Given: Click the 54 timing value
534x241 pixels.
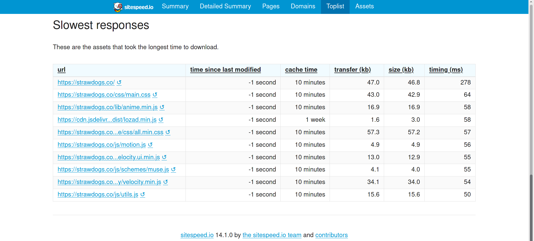Looking at the screenshot, I should coord(467,182).
